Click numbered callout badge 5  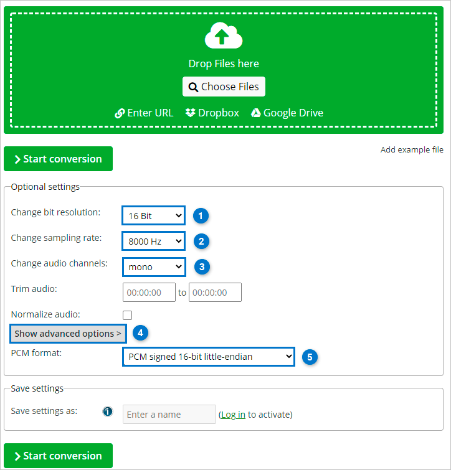(x=310, y=357)
